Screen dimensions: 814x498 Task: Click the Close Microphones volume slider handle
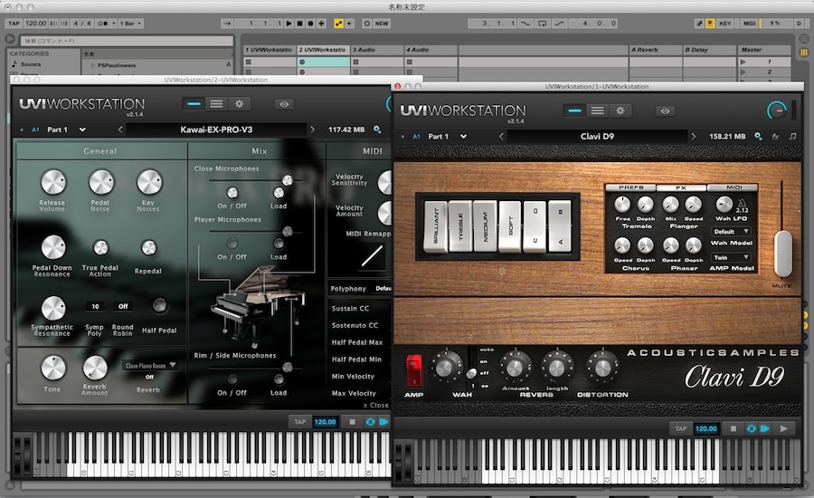287,180
